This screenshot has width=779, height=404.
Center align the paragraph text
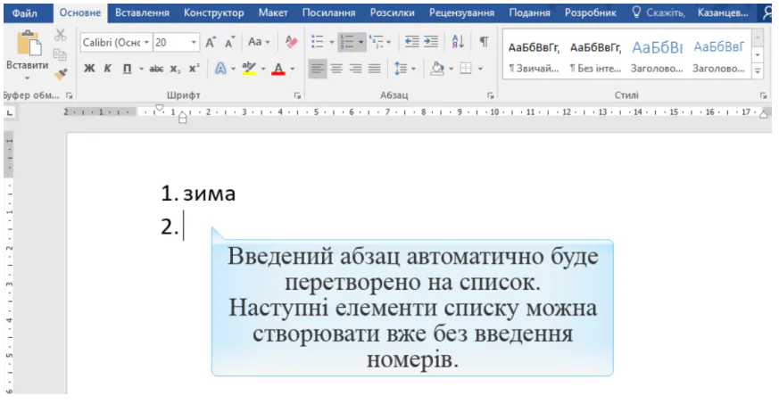336,69
